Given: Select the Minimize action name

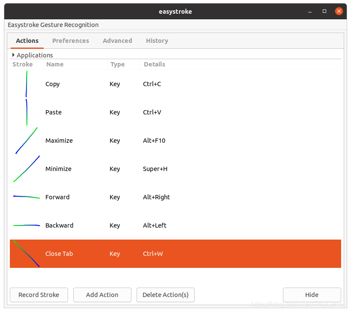Looking at the screenshot, I should [58, 169].
